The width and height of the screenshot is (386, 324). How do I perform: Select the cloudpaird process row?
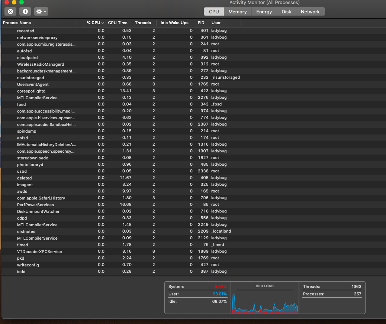click(x=194, y=57)
